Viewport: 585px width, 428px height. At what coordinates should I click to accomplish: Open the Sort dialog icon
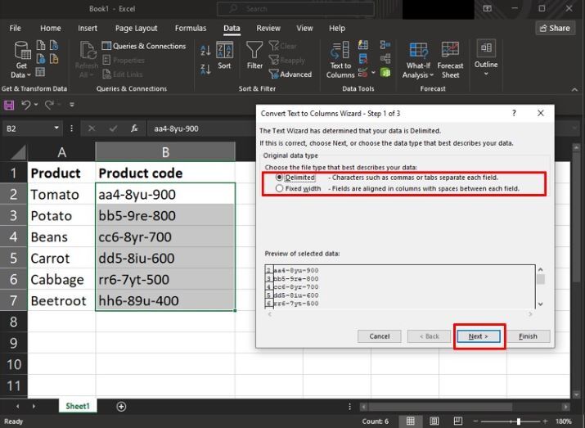(224, 52)
